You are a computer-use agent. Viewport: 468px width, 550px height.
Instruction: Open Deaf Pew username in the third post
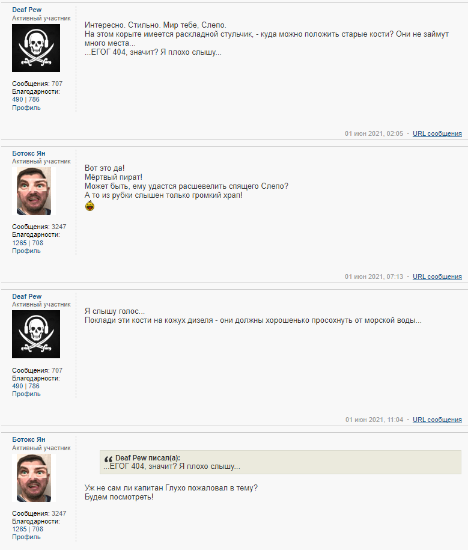click(26, 296)
